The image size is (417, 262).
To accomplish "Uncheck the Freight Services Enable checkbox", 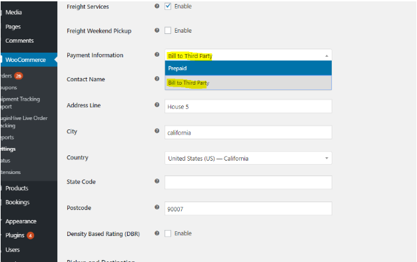I will (168, 6).
